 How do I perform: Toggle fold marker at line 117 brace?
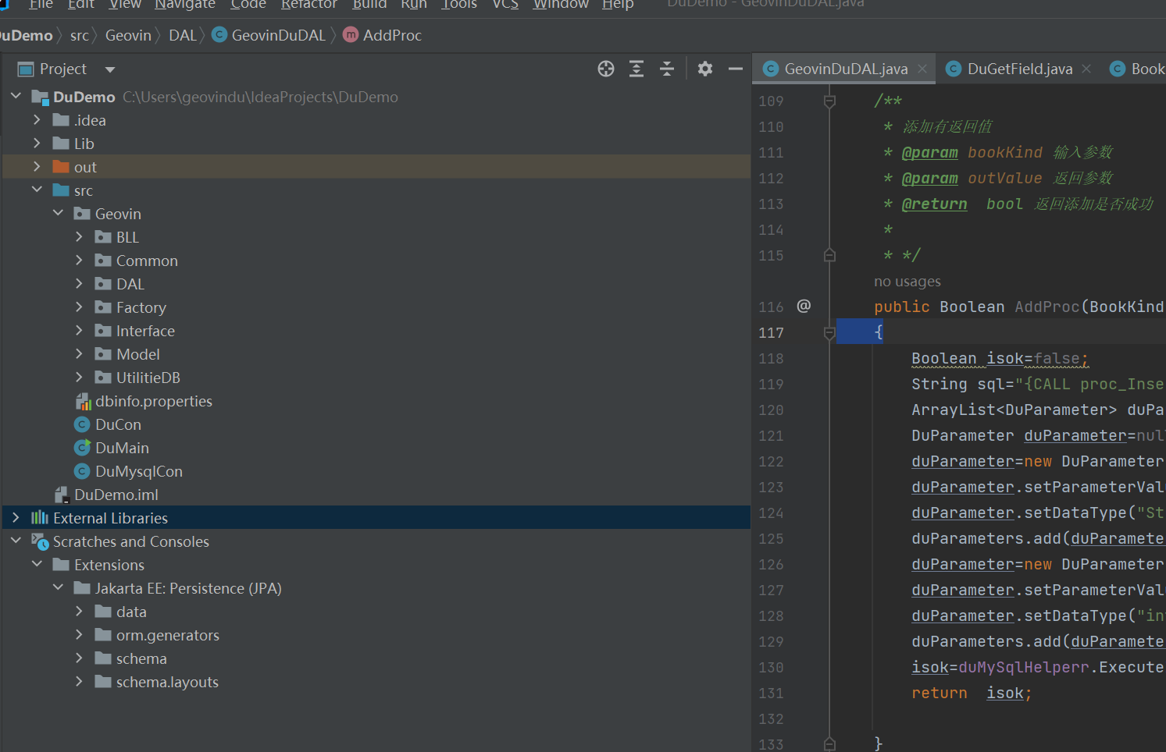click(x=829, y=333)
